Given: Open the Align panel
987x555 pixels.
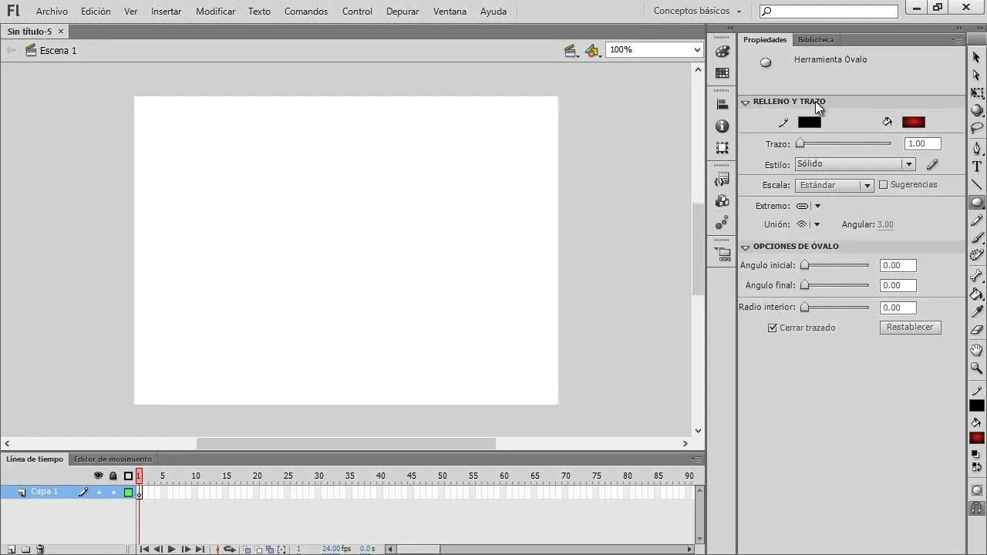Looking at the screenshot, I should 722,104.
